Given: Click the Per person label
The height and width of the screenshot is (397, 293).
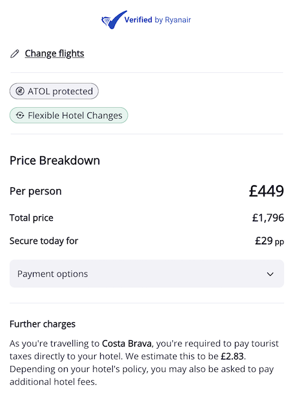Looking at the screenshot, I should 35,191.
